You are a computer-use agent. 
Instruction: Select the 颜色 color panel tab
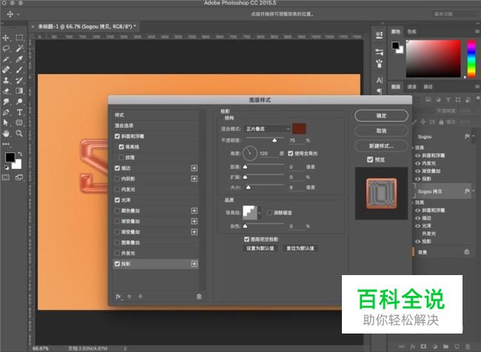coord(396,32)
